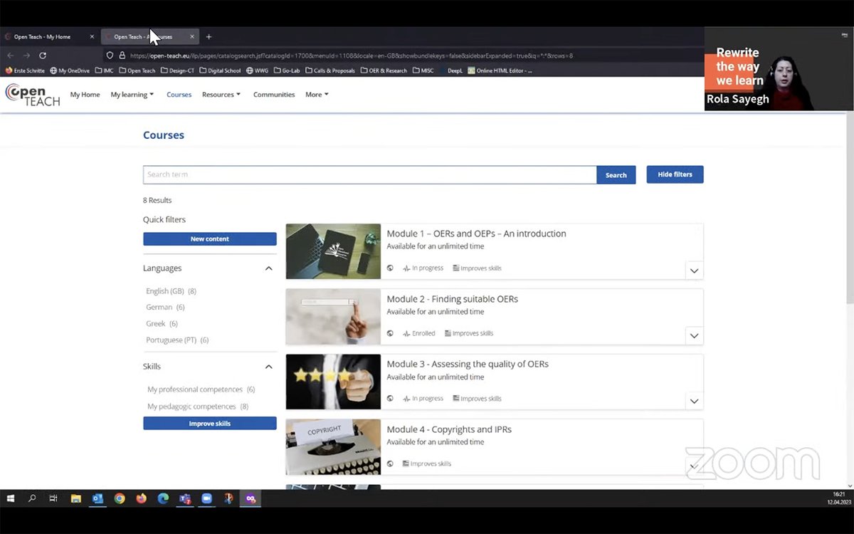Open a new browser tab with plus

click(x=209, y=36)
